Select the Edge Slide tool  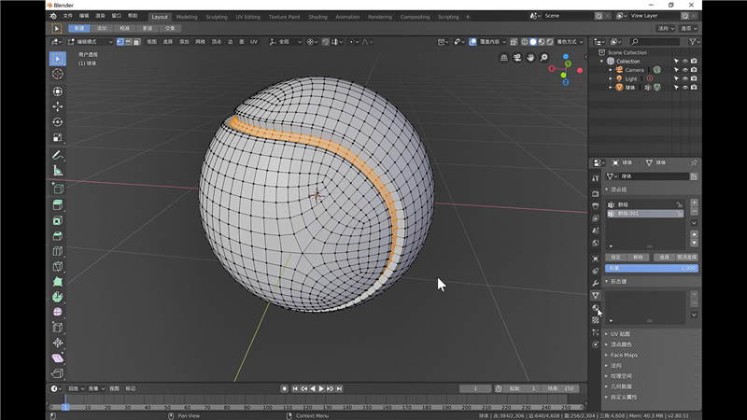[x=58, y=328]
